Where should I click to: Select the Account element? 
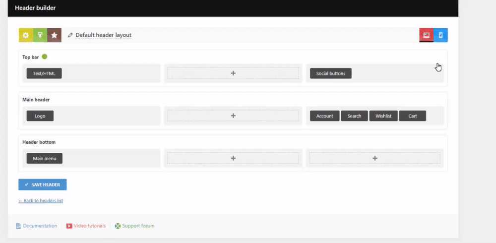pos(324,116)
